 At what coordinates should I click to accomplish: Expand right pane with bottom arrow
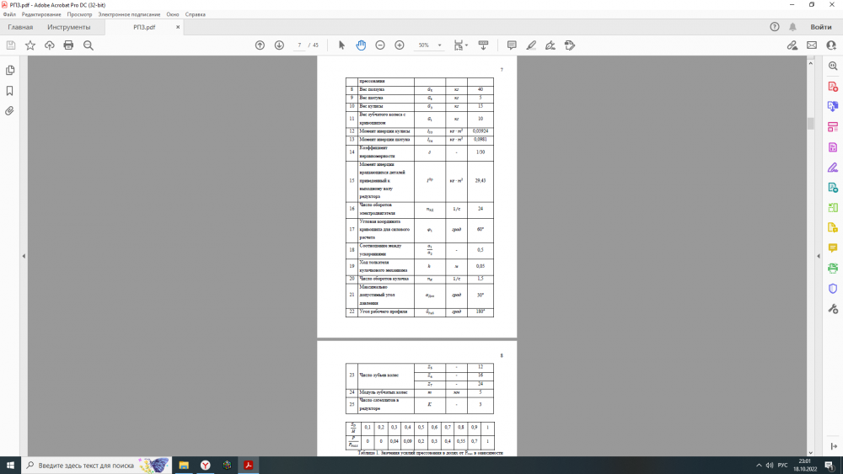tap(834, 446)
